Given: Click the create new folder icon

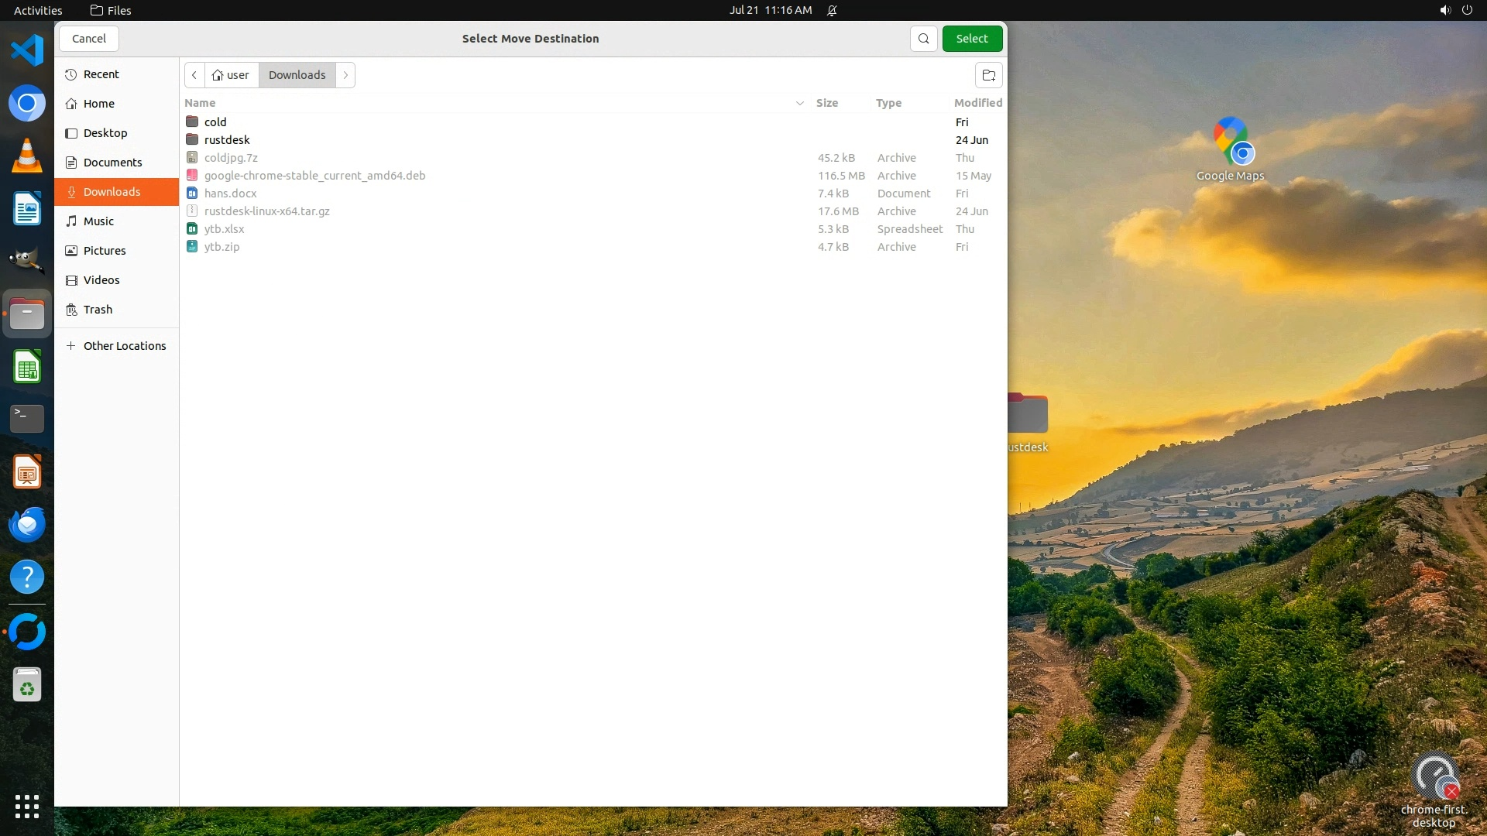Looking at the screenshot, I should (x=988, y=75).
